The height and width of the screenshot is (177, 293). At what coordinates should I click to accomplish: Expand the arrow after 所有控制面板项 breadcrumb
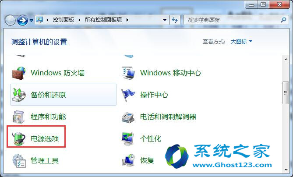[x=127, y=20]
